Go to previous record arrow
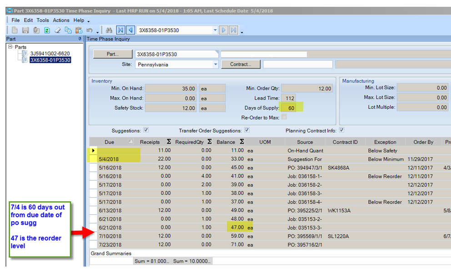This screenshot has width=451, height=272. (x=130, y=30)
